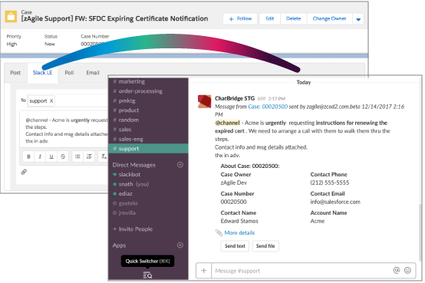425x283 pixels.
Task: Click the zAgile Dev case owner value
Action: click(234, 183)
